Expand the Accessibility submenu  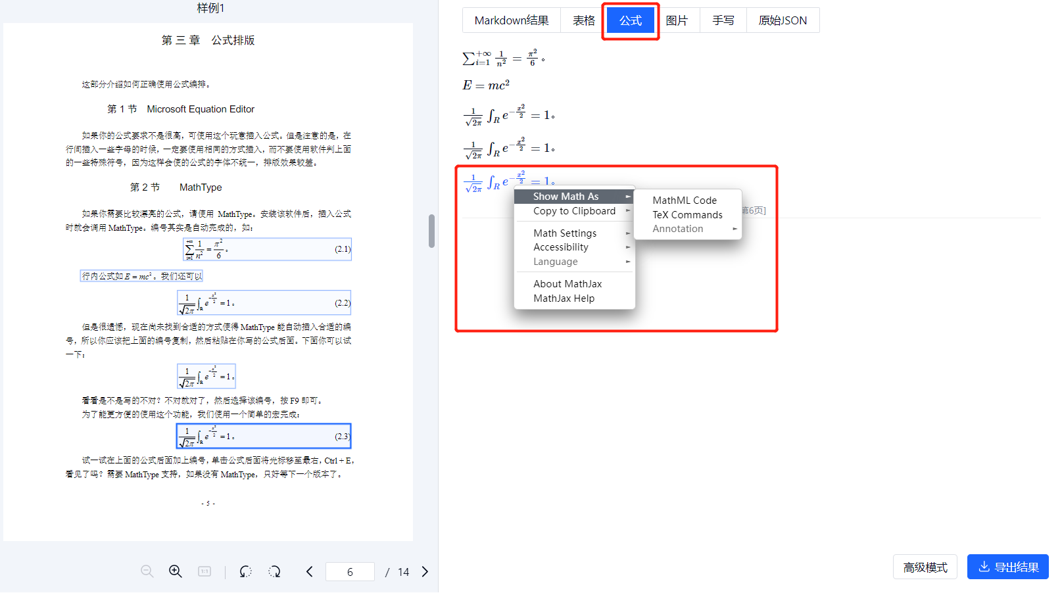tap(560, 247)
